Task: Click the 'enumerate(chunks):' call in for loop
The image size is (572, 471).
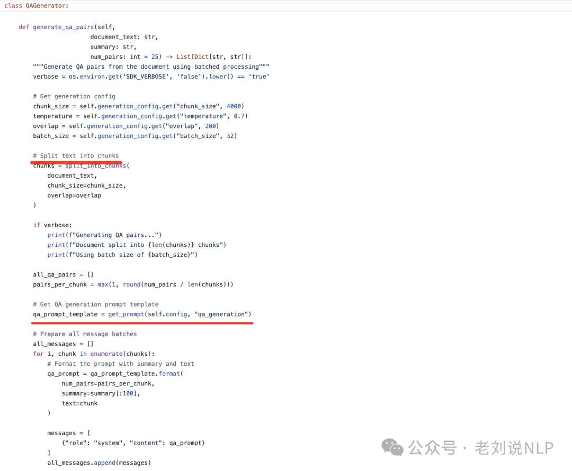Action: click(122, 354)
